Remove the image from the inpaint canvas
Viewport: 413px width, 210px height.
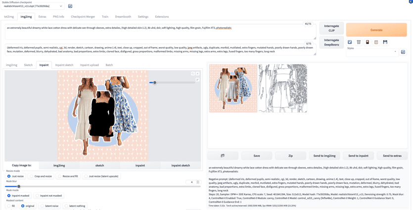tap(198, 74)
